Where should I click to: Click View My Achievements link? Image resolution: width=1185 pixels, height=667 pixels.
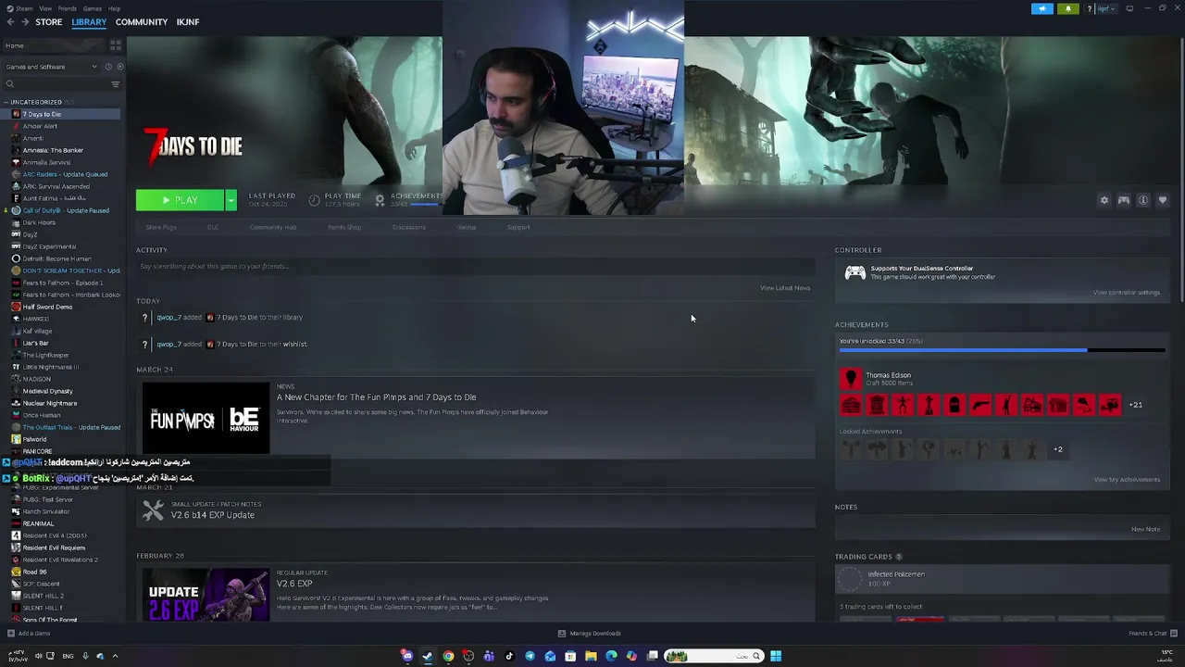[1127, 480]
